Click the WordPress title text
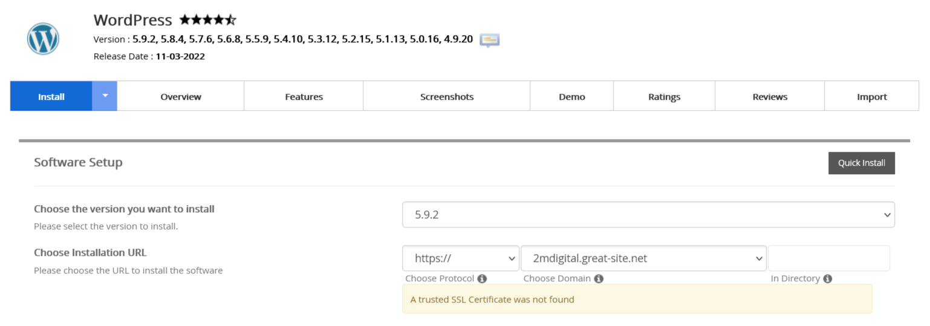 (133, 20)
